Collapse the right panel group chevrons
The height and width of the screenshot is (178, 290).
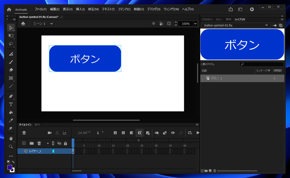(282, 16)
